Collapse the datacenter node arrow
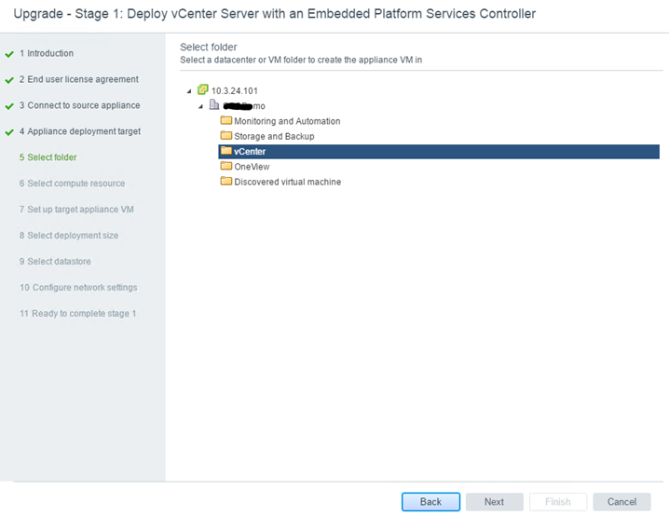The width and height of the screenshot is (669, 516). (x=200, y=106)
